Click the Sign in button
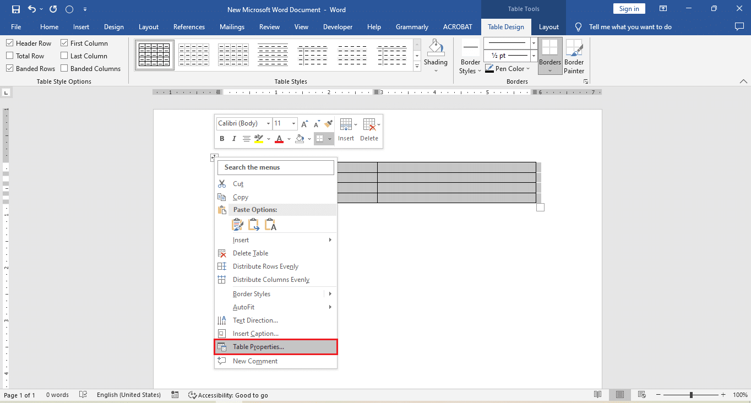 629,9
